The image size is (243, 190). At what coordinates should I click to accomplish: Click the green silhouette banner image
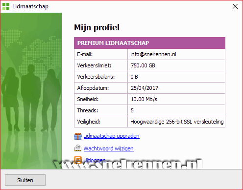click(x=31, y=91)
